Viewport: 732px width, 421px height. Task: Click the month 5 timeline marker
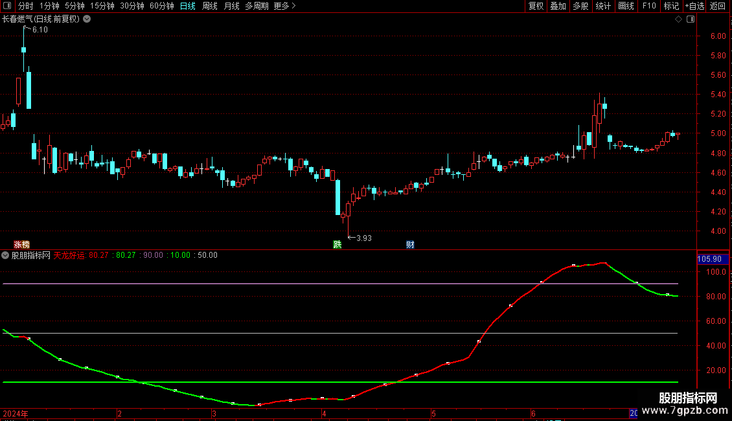coord(433,414)
